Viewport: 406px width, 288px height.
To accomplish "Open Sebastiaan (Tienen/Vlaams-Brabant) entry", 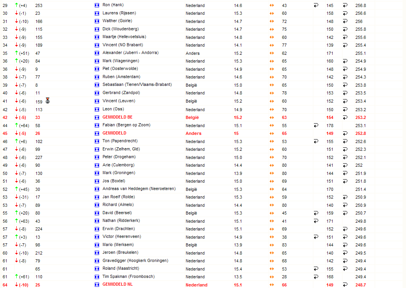I will (x=137, y=85).
